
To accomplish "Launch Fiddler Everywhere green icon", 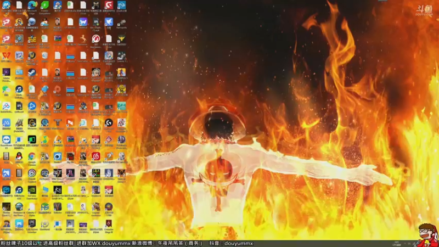I will [45, 5].
